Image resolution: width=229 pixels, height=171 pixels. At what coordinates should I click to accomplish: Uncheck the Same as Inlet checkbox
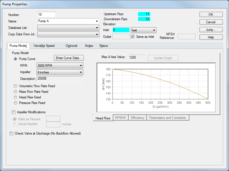pos(133,37)
